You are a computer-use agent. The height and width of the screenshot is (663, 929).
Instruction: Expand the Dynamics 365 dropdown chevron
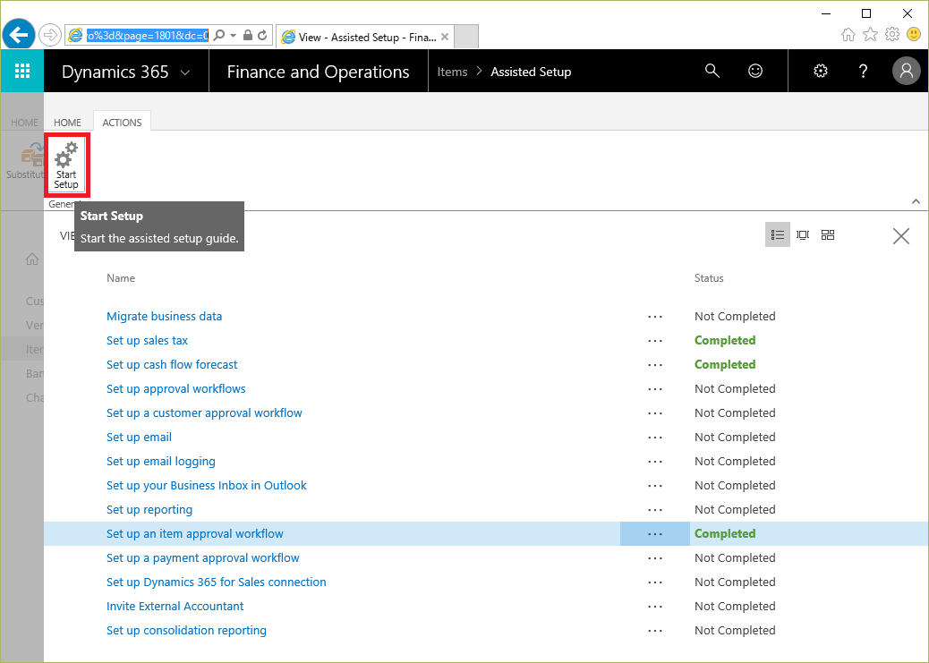click(185, 72)
